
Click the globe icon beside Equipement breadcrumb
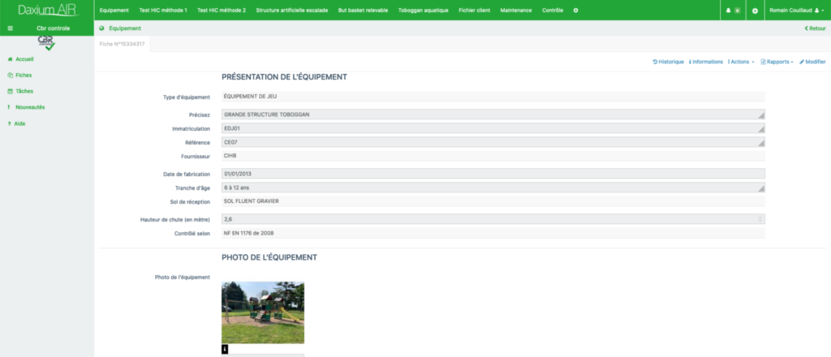101,28
